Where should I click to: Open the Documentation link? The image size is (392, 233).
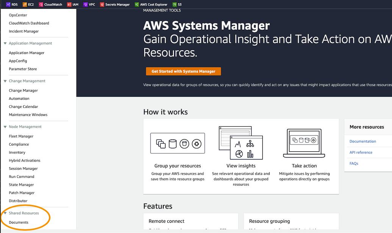tap(362, 141)
